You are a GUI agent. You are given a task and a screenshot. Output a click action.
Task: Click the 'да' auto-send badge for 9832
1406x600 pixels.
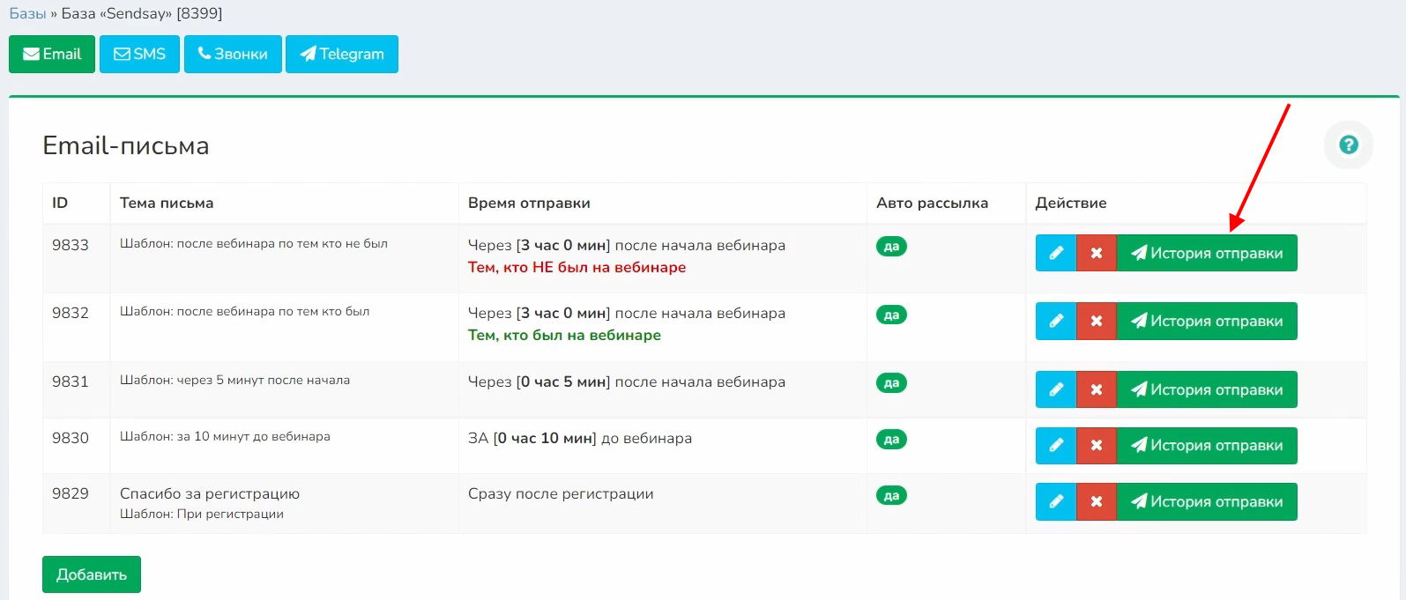(x=891, y=315)
